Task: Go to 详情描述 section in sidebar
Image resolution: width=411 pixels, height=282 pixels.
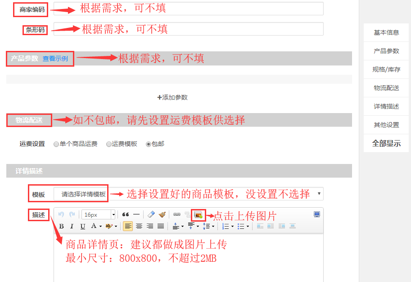Action: (386, 106)
